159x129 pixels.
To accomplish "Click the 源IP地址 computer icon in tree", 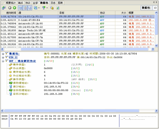I will tap(11, 87).
